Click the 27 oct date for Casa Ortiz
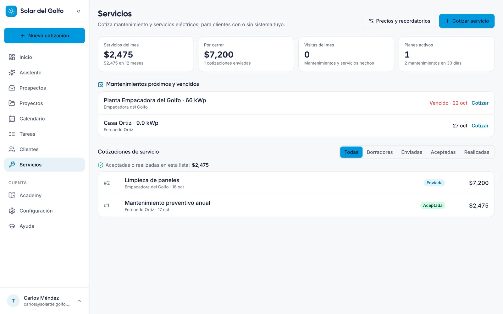 [460, 126]
